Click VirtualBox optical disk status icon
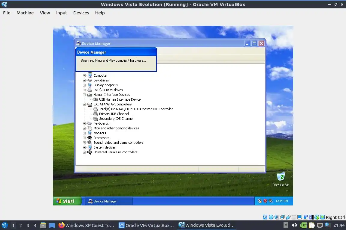346x230 pixels. point(271,217)
